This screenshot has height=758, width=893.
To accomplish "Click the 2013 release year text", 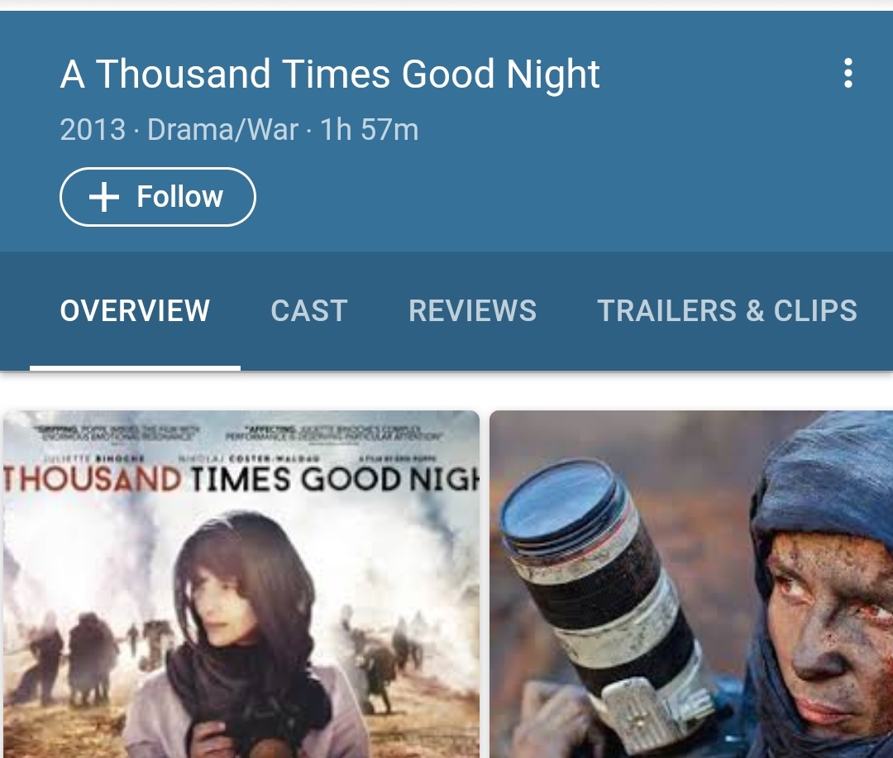I will click(93, 129).
